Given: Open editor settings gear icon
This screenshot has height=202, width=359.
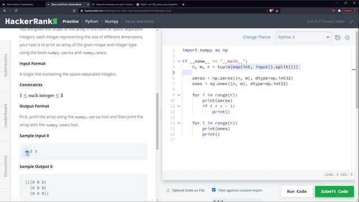Looking at the screenshot, I should click(347, 38).
